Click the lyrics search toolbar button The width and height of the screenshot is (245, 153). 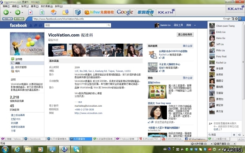(145, 12)
